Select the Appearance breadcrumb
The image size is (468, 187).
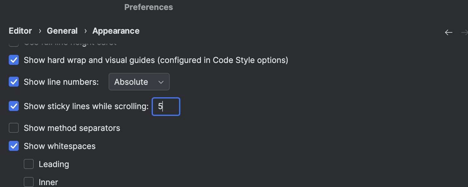116,31
